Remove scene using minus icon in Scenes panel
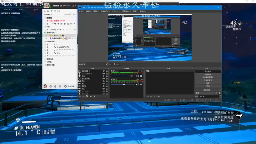Viewport: 256px width, 144px height. pyautogui.click(x=151, y=96)
